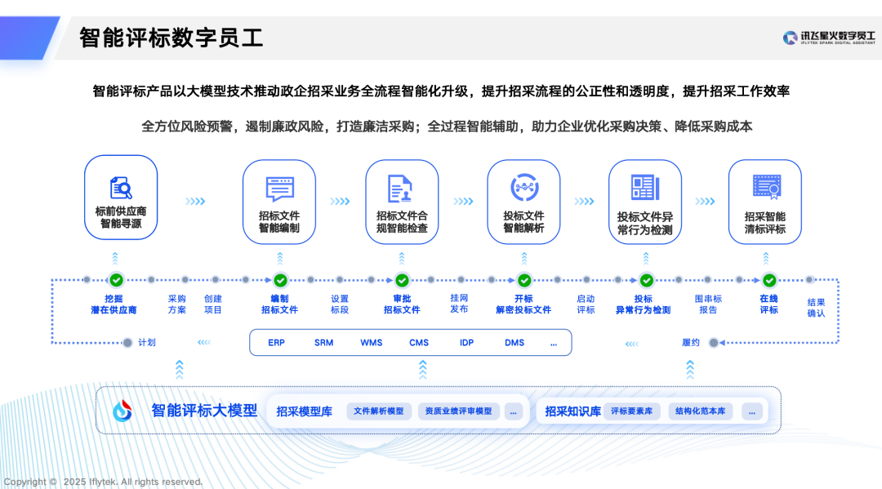
Task: Click the green check above 审批招标文件
Action: pos(402,280)
